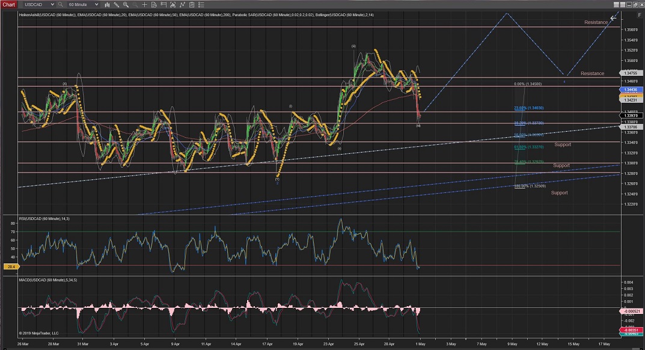Click the top Resistance text label

click(596, 22)
